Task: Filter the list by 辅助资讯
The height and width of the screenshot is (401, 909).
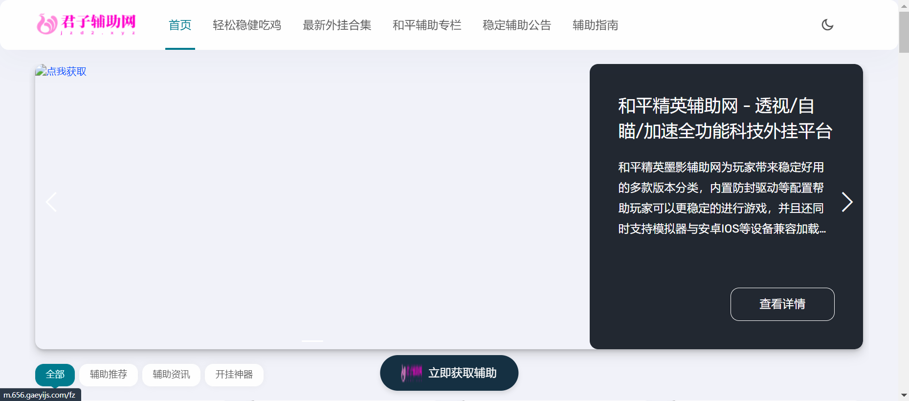Action: (171, 375)
